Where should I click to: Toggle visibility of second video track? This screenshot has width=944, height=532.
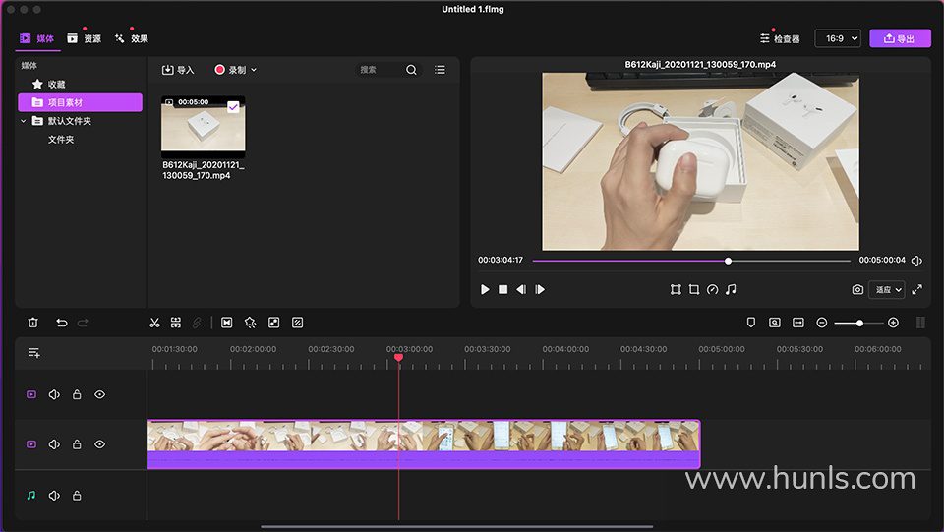click(x=100, y=444)
